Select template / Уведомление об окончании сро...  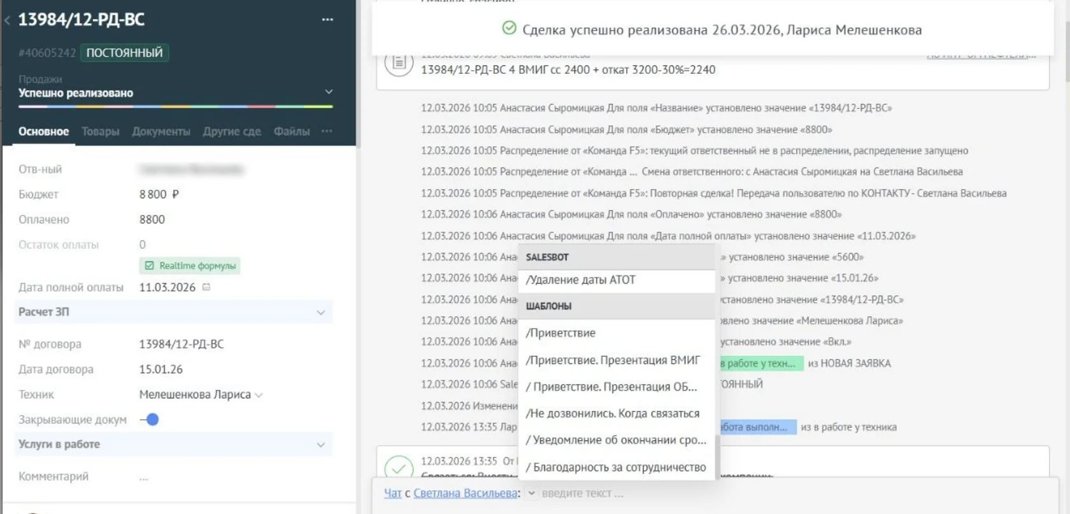(x=617, y=440)
